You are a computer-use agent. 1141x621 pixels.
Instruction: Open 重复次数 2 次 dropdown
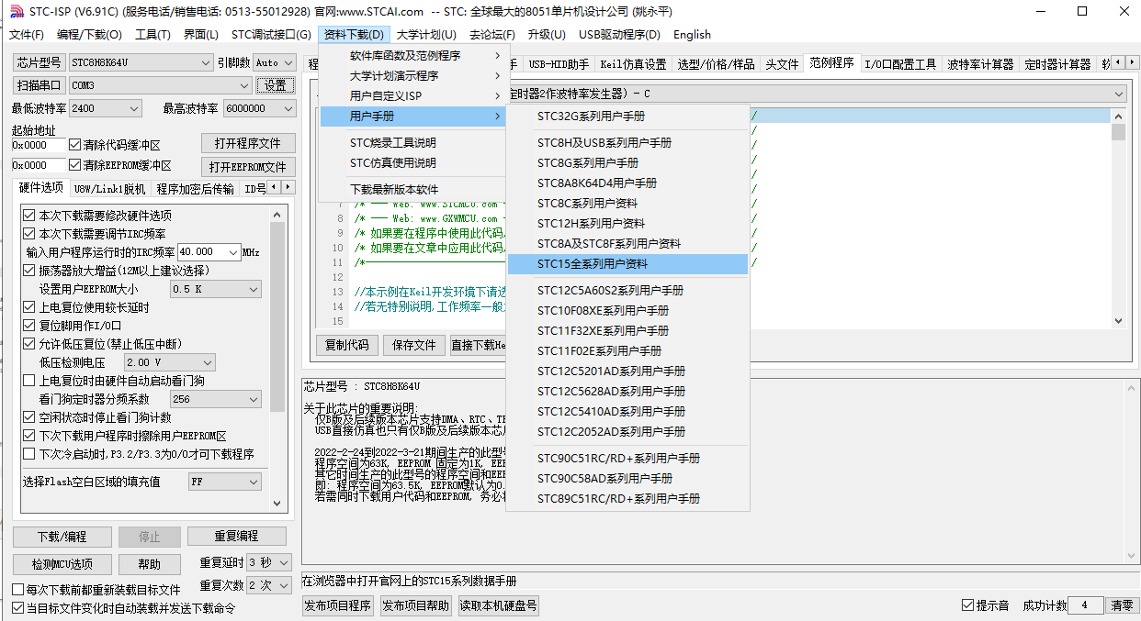tap(271, 585)
